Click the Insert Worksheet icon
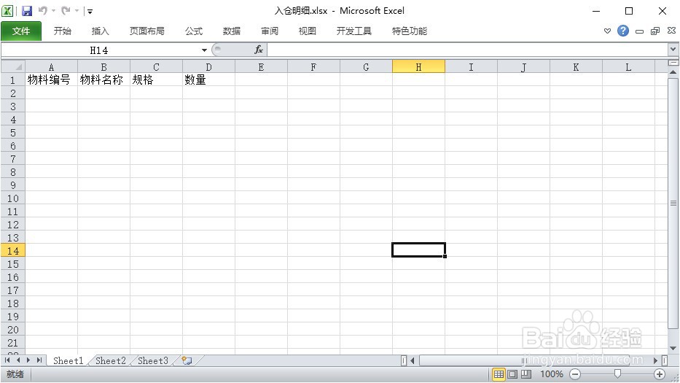Viewport: 680px width, 383px height. click(x=187, y=360)
